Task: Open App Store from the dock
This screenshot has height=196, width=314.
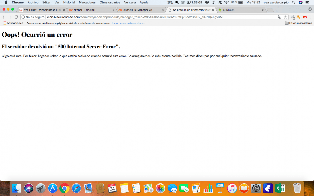Action: (53, 188)
